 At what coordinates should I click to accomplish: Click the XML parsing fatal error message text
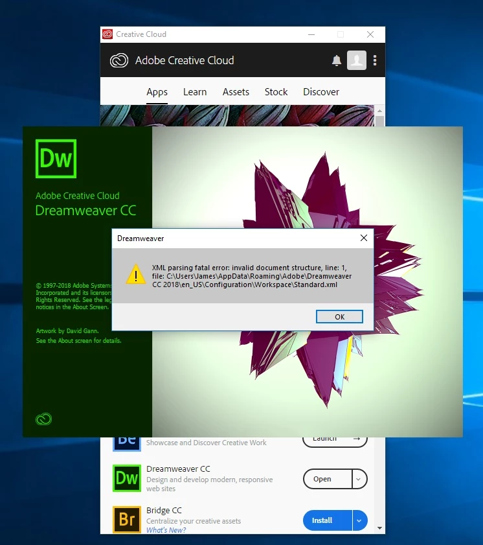(252, 276)
